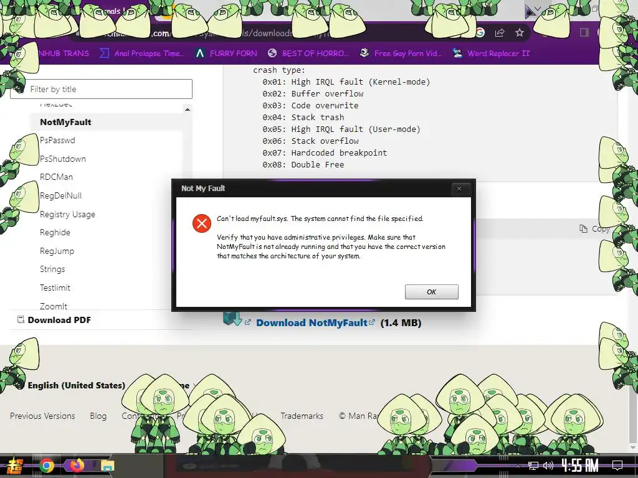This screenshot has width=638, height=478.
Task: Open the Blog footer link
Action: [x=98, y=416]
